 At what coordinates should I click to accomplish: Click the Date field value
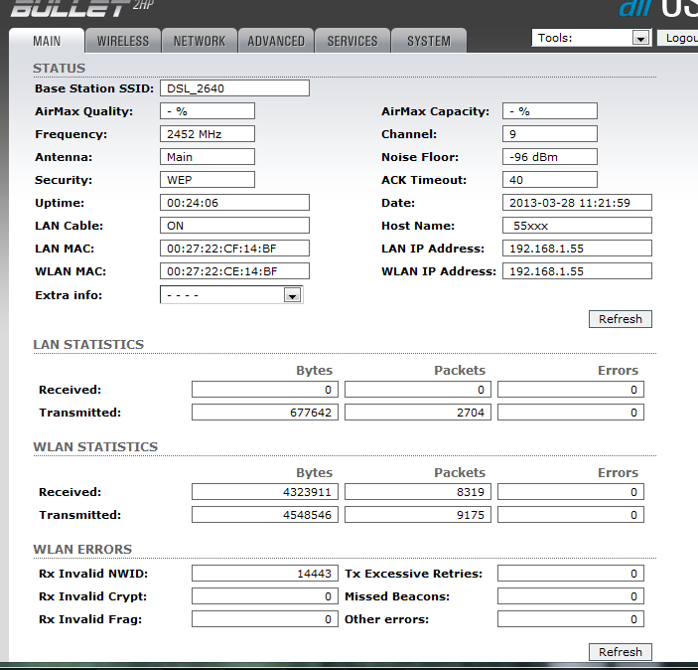[577, 203]
